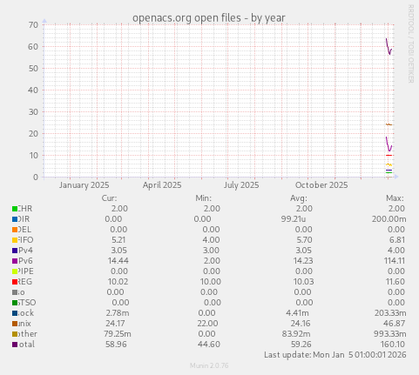Screen dimensions: 419x375
Task: Click the DIR average value 99.21u
Action: click(294, 219)
